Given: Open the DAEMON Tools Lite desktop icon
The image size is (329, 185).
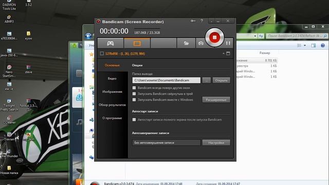Looking at the screenshot, I should click(9, 5).
